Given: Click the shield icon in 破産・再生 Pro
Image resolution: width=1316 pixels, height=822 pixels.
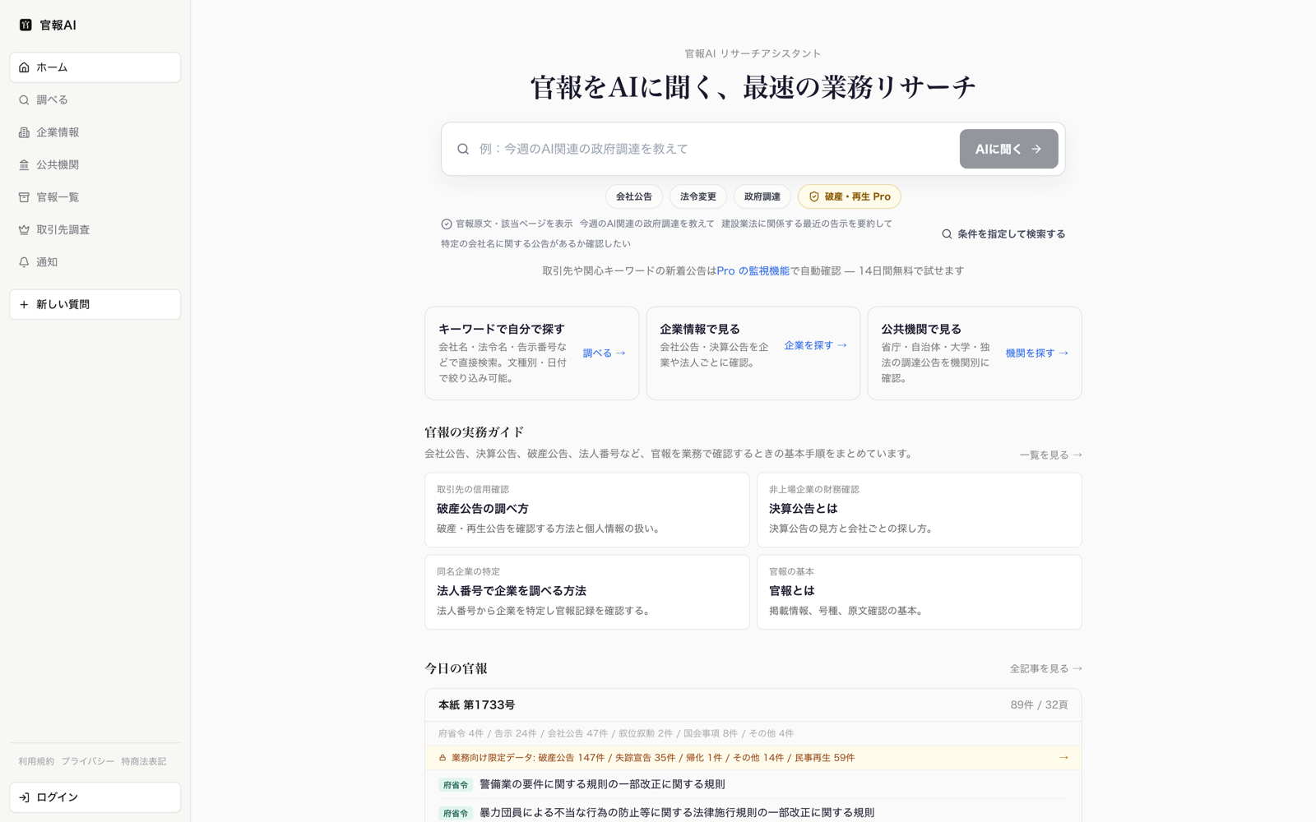Looking at the screenshot, I should 813,196.
